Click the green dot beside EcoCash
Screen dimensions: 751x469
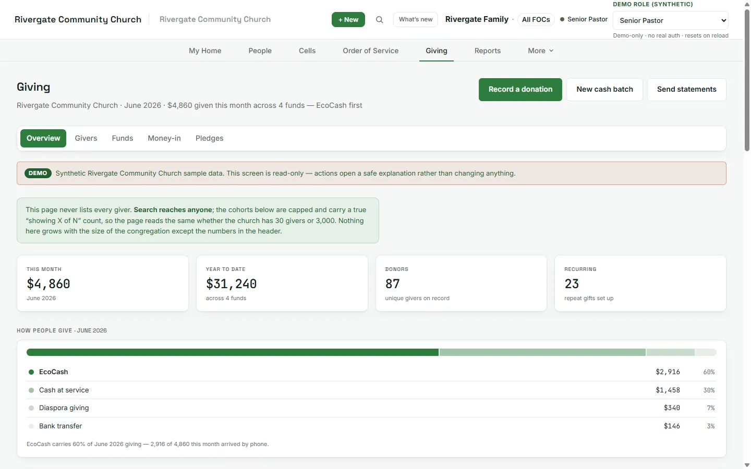(31, 372)
